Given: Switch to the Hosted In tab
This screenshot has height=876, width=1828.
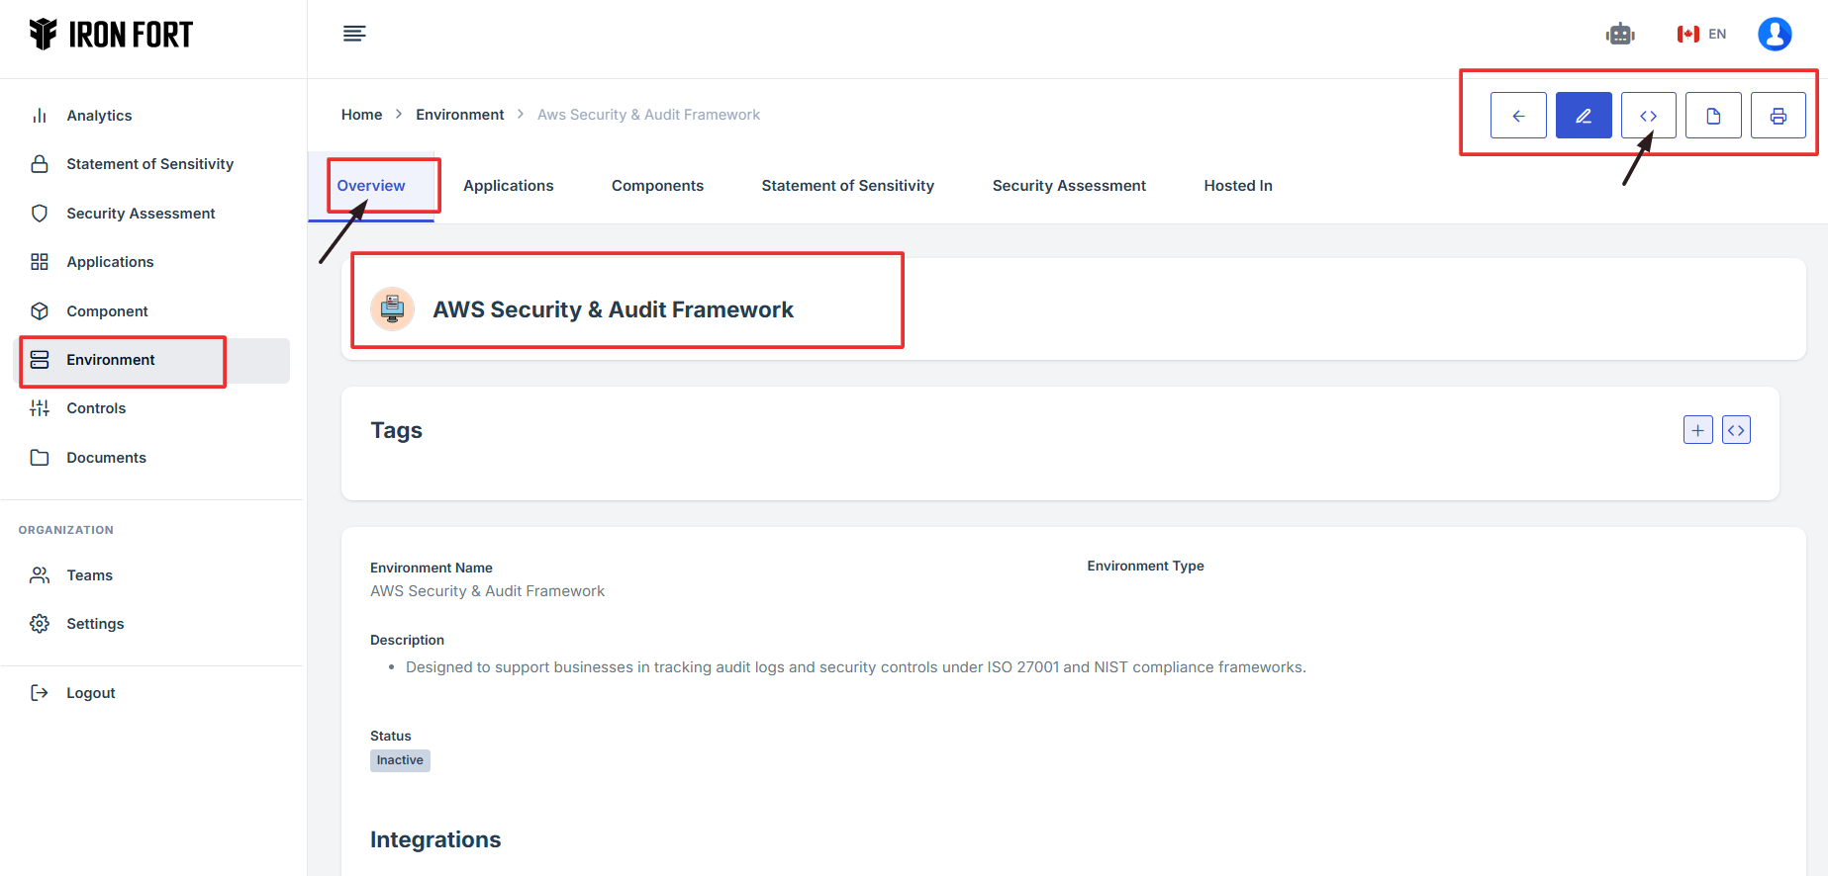Looking at the screenshot, I should (x=1237, y=186).
